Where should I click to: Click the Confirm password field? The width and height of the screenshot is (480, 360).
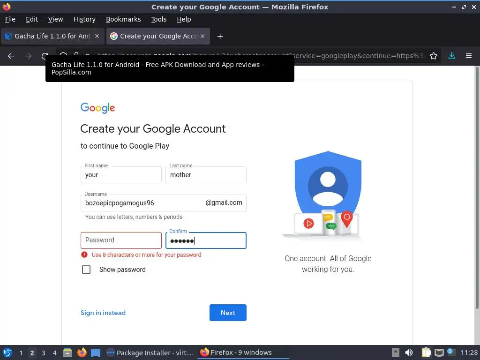click(x=206, y=240)
